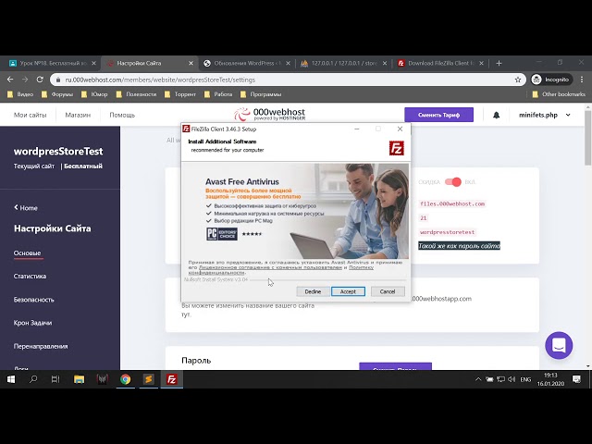The width and height of the screenshot is (592, 444).
Task: Reload the current page
Action: [x=40, y=80]
